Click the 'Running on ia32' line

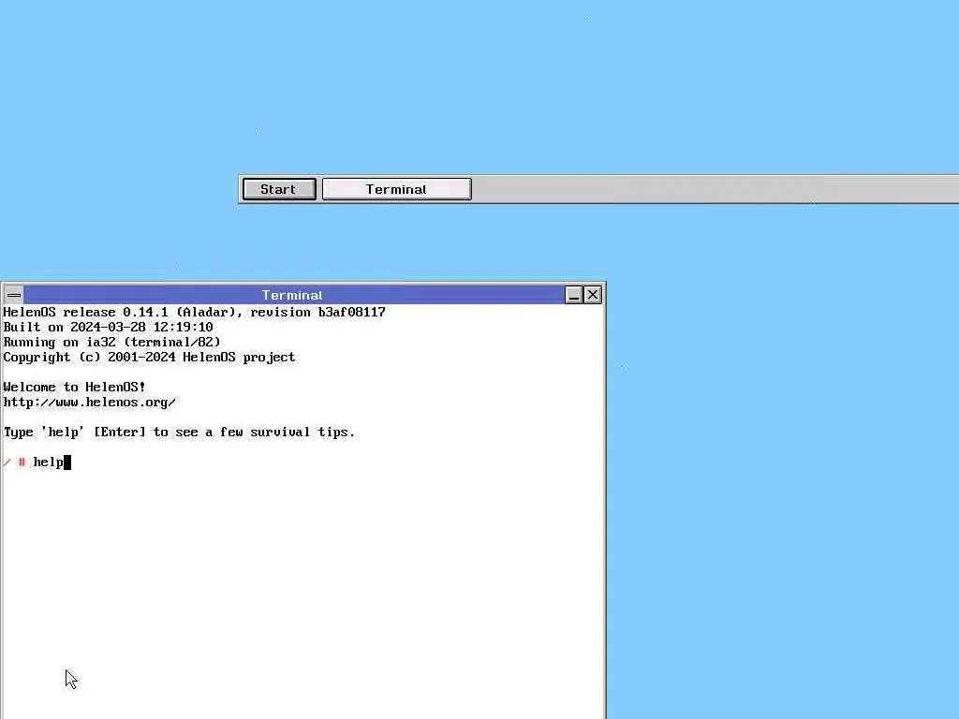point(112,343)
